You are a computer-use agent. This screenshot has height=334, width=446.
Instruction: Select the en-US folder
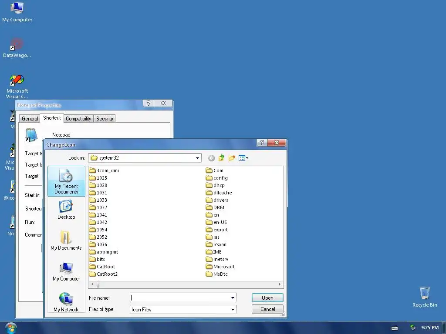tap(216, 222)
